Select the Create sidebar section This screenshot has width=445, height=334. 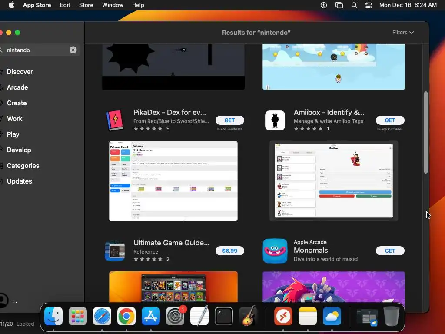(17, 103)
